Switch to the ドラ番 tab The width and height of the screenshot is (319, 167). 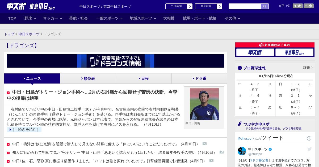coord(199,78)
